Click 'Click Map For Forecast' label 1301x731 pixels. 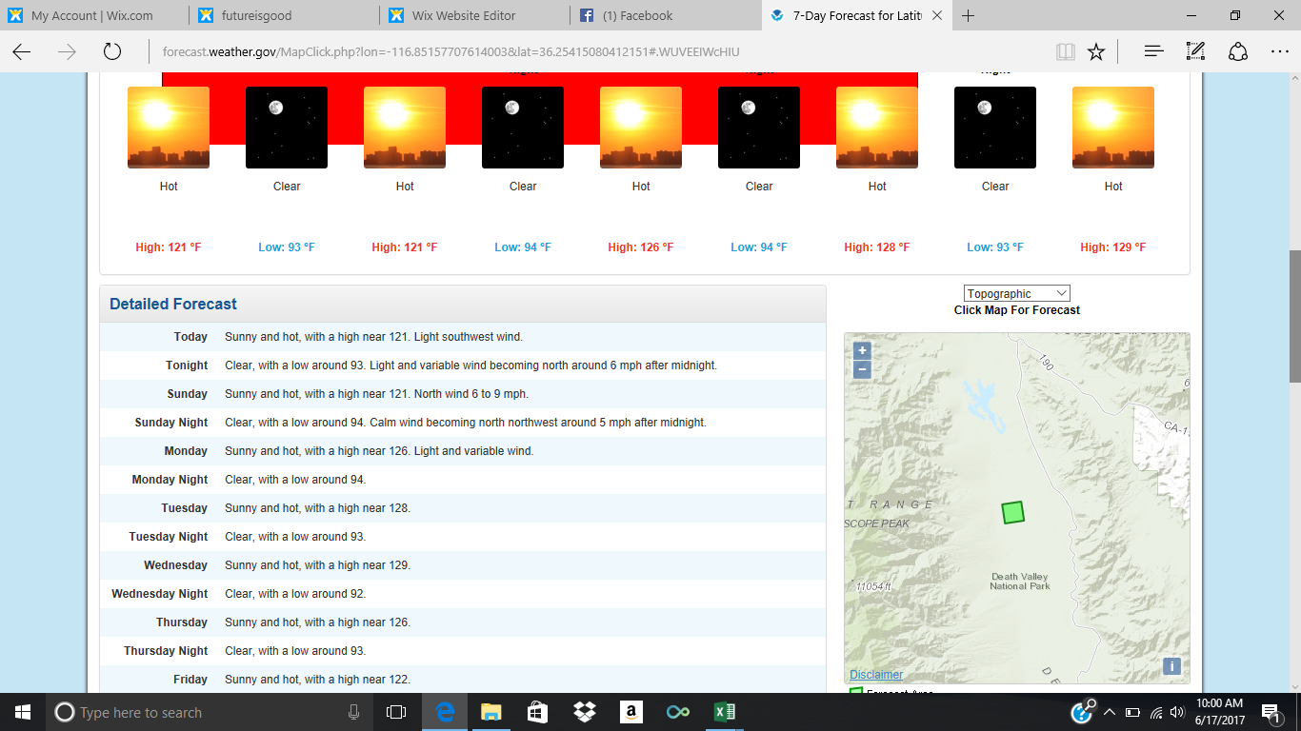[1017, 310]
